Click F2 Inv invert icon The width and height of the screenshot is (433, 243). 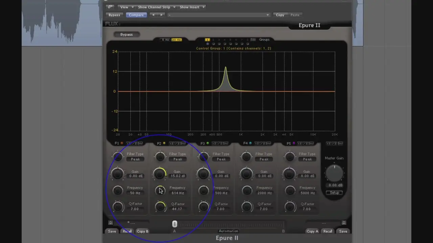coord(183,143)
